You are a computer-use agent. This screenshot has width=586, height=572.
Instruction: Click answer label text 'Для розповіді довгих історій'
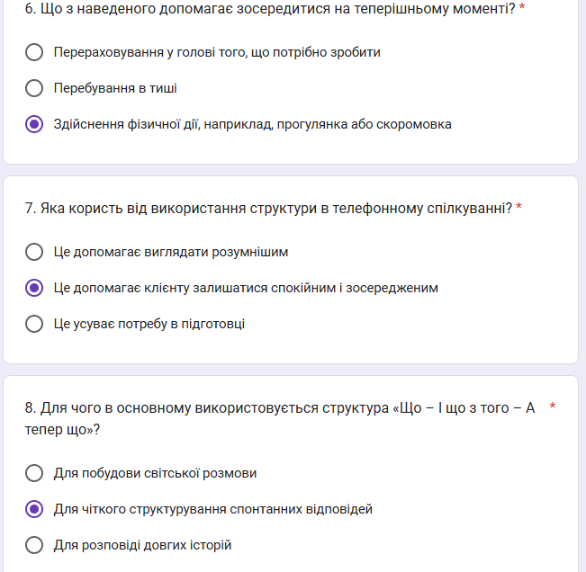[142, 545]
